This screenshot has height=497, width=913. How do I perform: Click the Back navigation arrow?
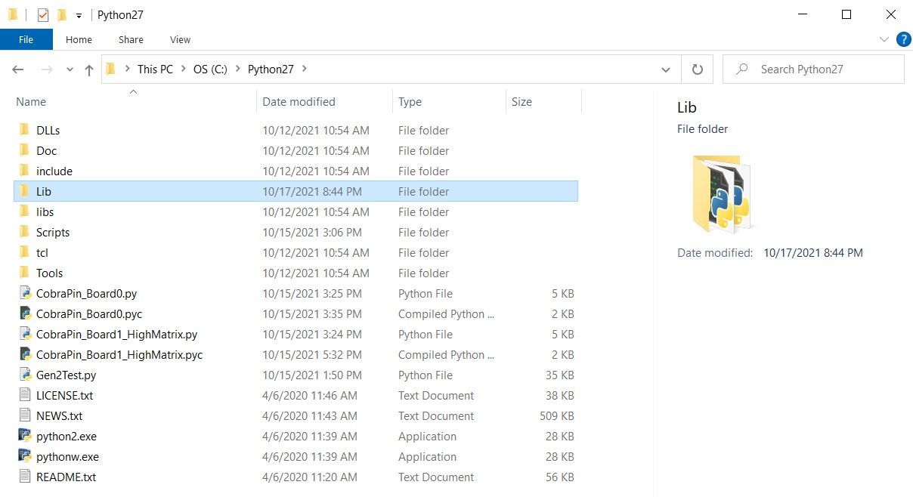[18, 69]
